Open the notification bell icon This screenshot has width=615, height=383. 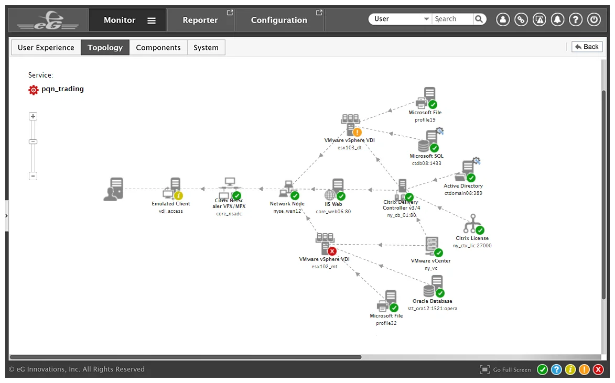click(x=557, y=19)
